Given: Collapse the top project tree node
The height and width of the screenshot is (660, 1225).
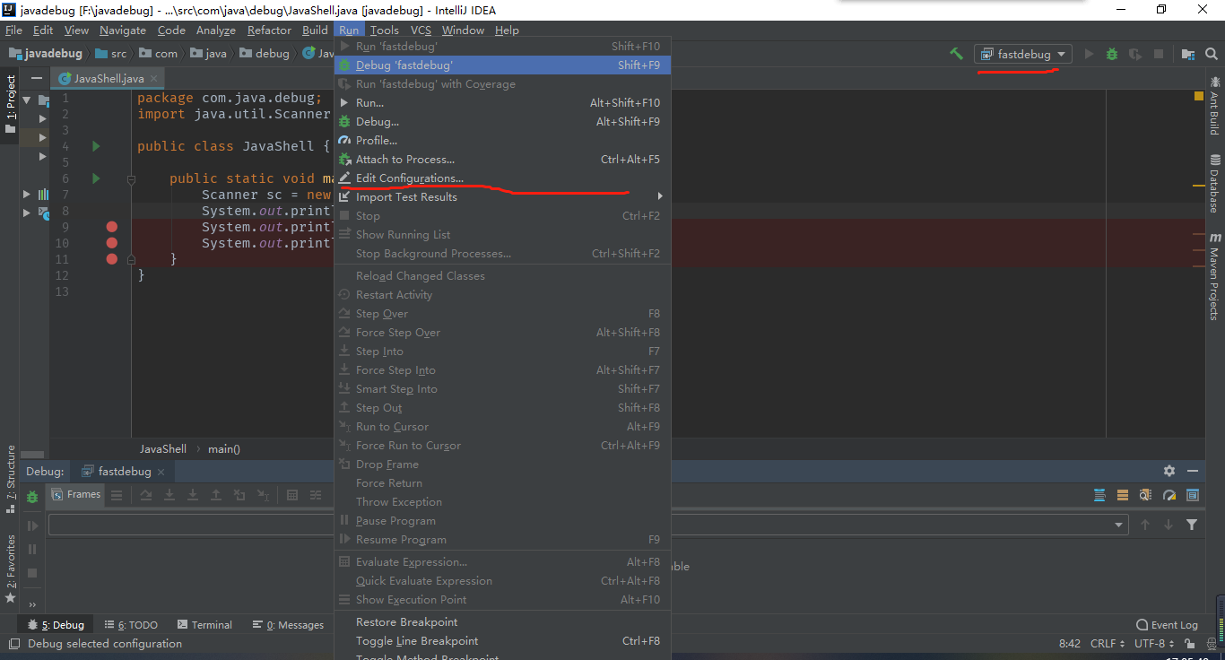Looking at the screenshot, I should click(27, 100).
